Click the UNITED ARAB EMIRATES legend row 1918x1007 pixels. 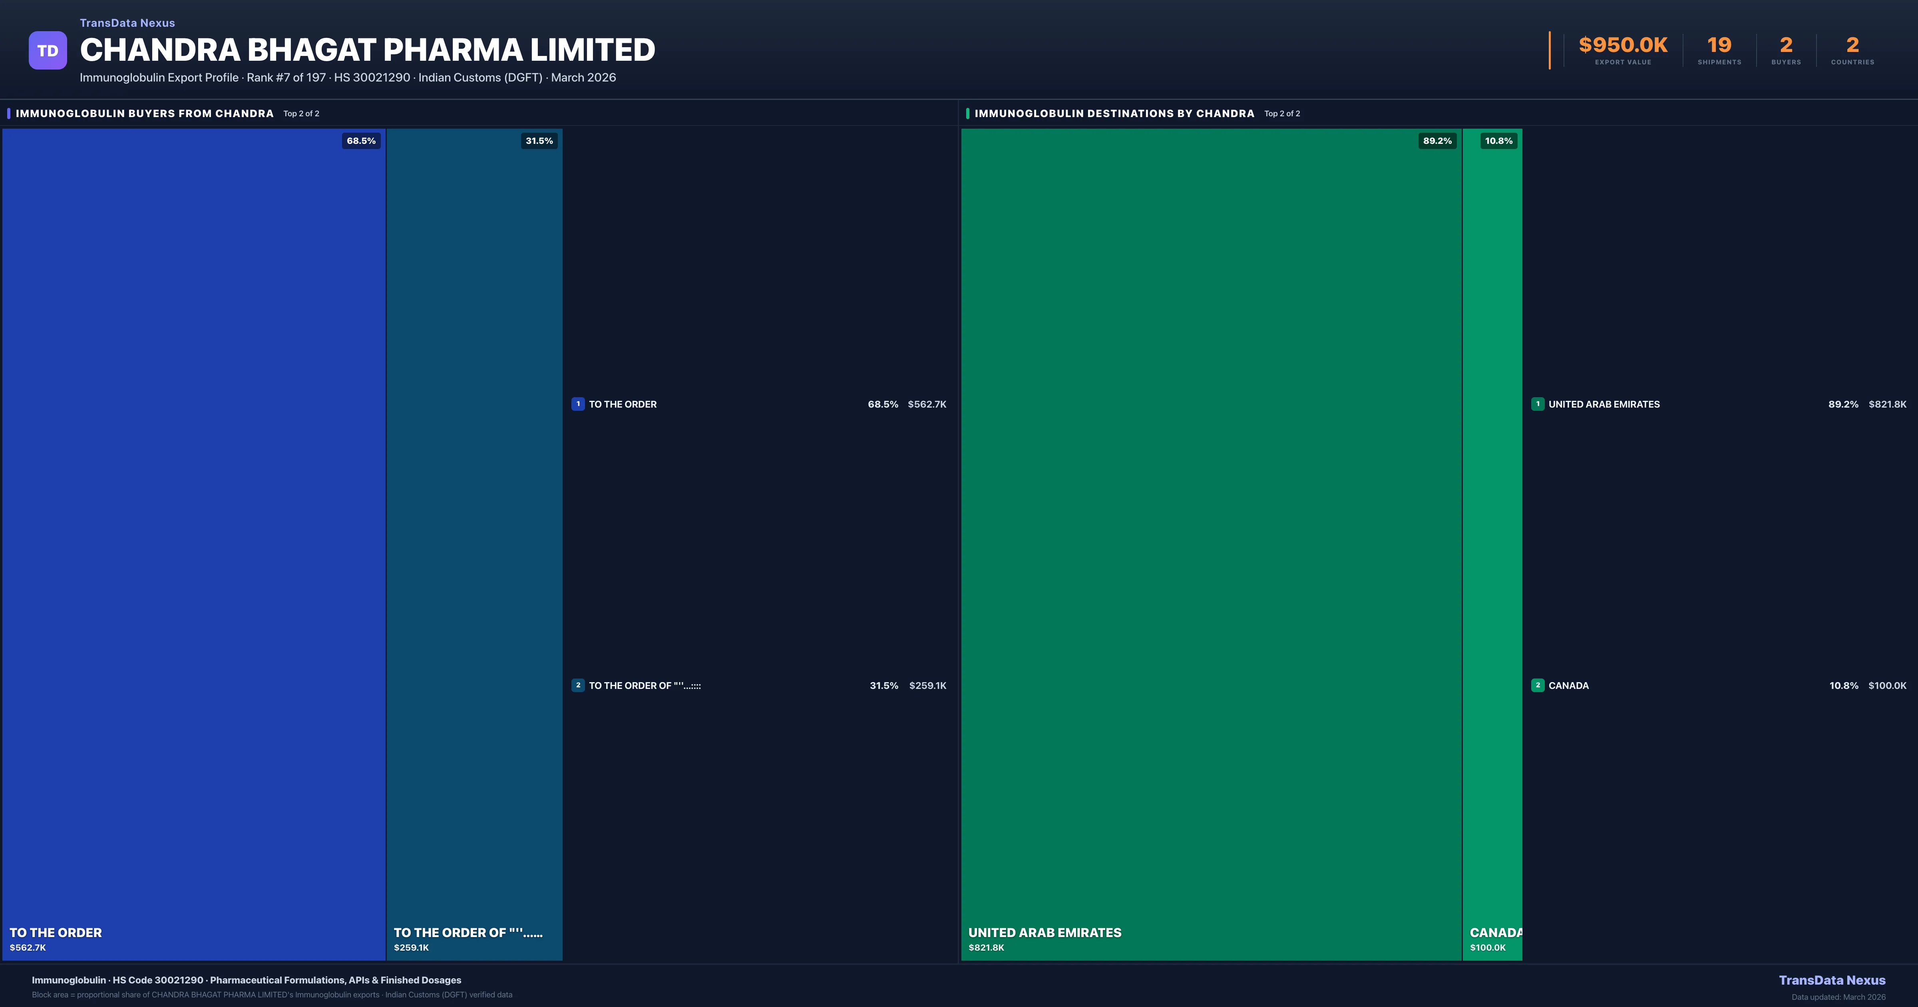1604,404
